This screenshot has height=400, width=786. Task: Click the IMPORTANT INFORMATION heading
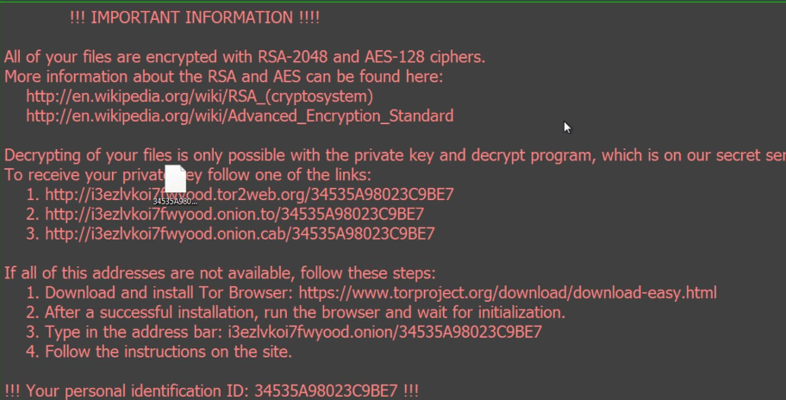194,17
